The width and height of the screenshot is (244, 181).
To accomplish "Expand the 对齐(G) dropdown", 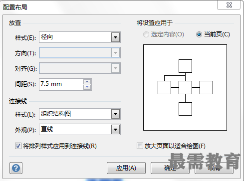I will [80, 68].
